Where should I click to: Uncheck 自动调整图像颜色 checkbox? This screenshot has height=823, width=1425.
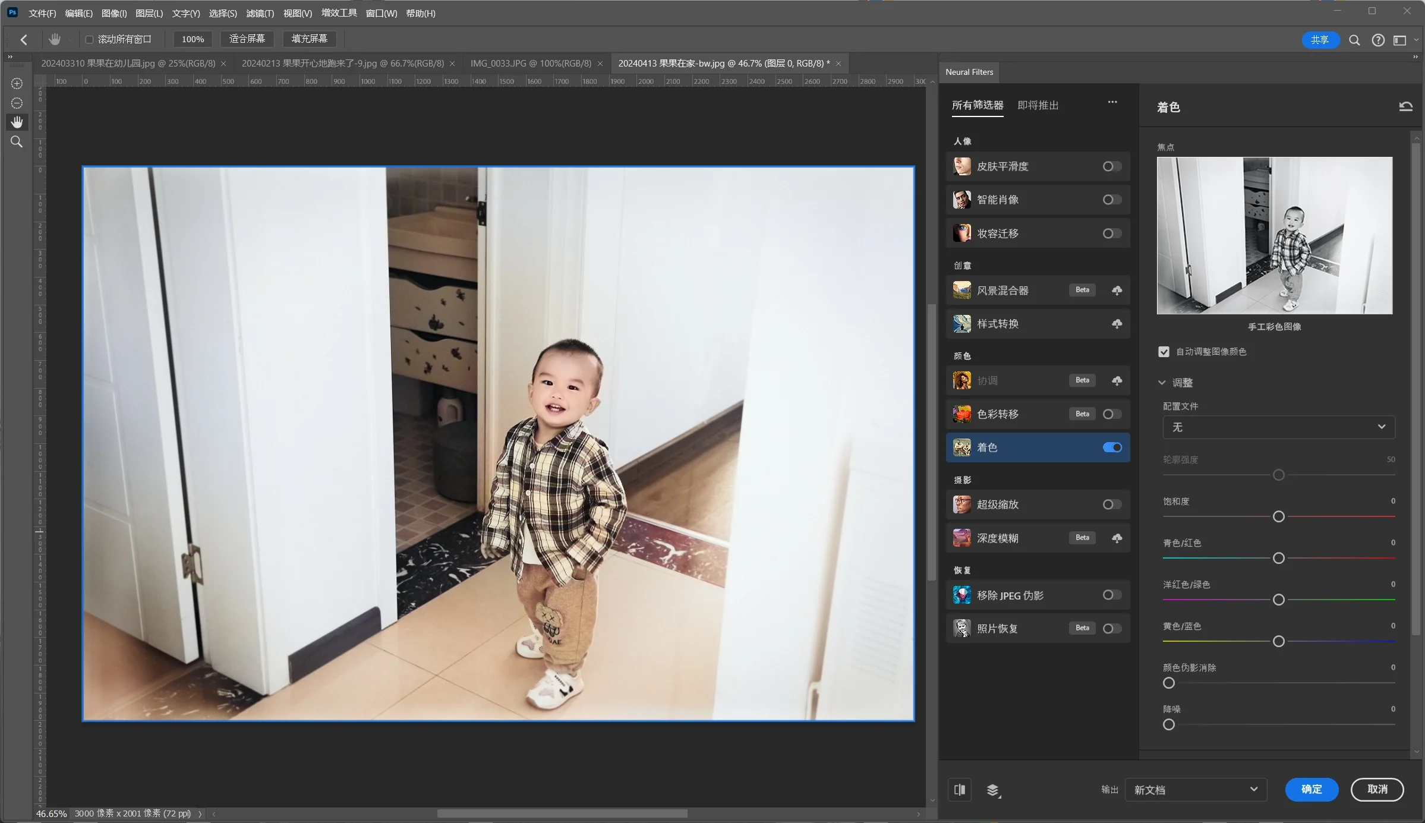coord(1163,351)
